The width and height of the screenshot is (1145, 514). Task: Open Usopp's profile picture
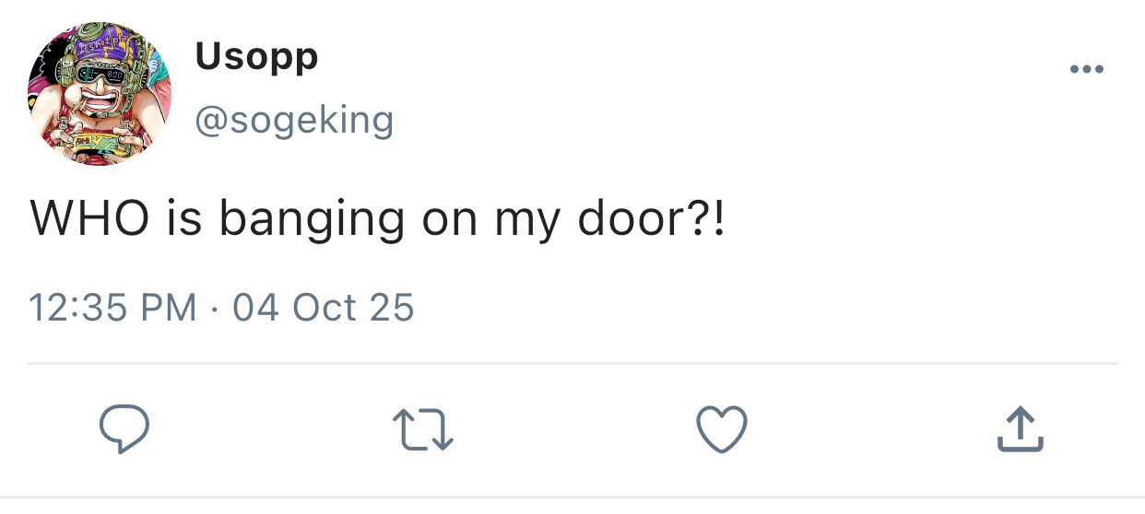[x=100, y=94]
